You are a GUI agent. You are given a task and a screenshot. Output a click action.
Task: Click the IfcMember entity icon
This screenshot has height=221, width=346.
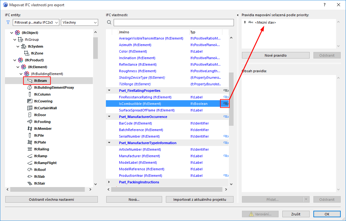(x=30, y=129)
